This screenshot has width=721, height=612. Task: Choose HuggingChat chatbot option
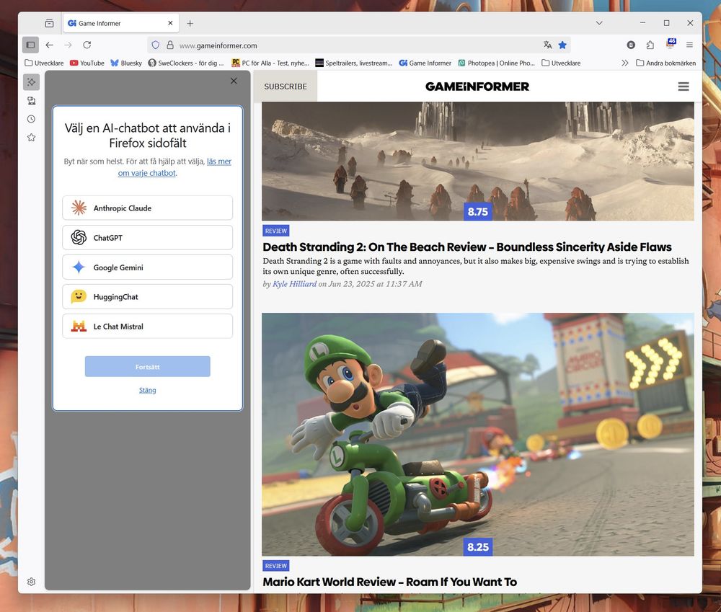(147, 296)
